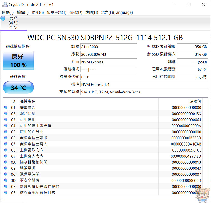Click the total writes value 316 GB
This screenshot has height=203, width=211.
(x=193, y=54)
